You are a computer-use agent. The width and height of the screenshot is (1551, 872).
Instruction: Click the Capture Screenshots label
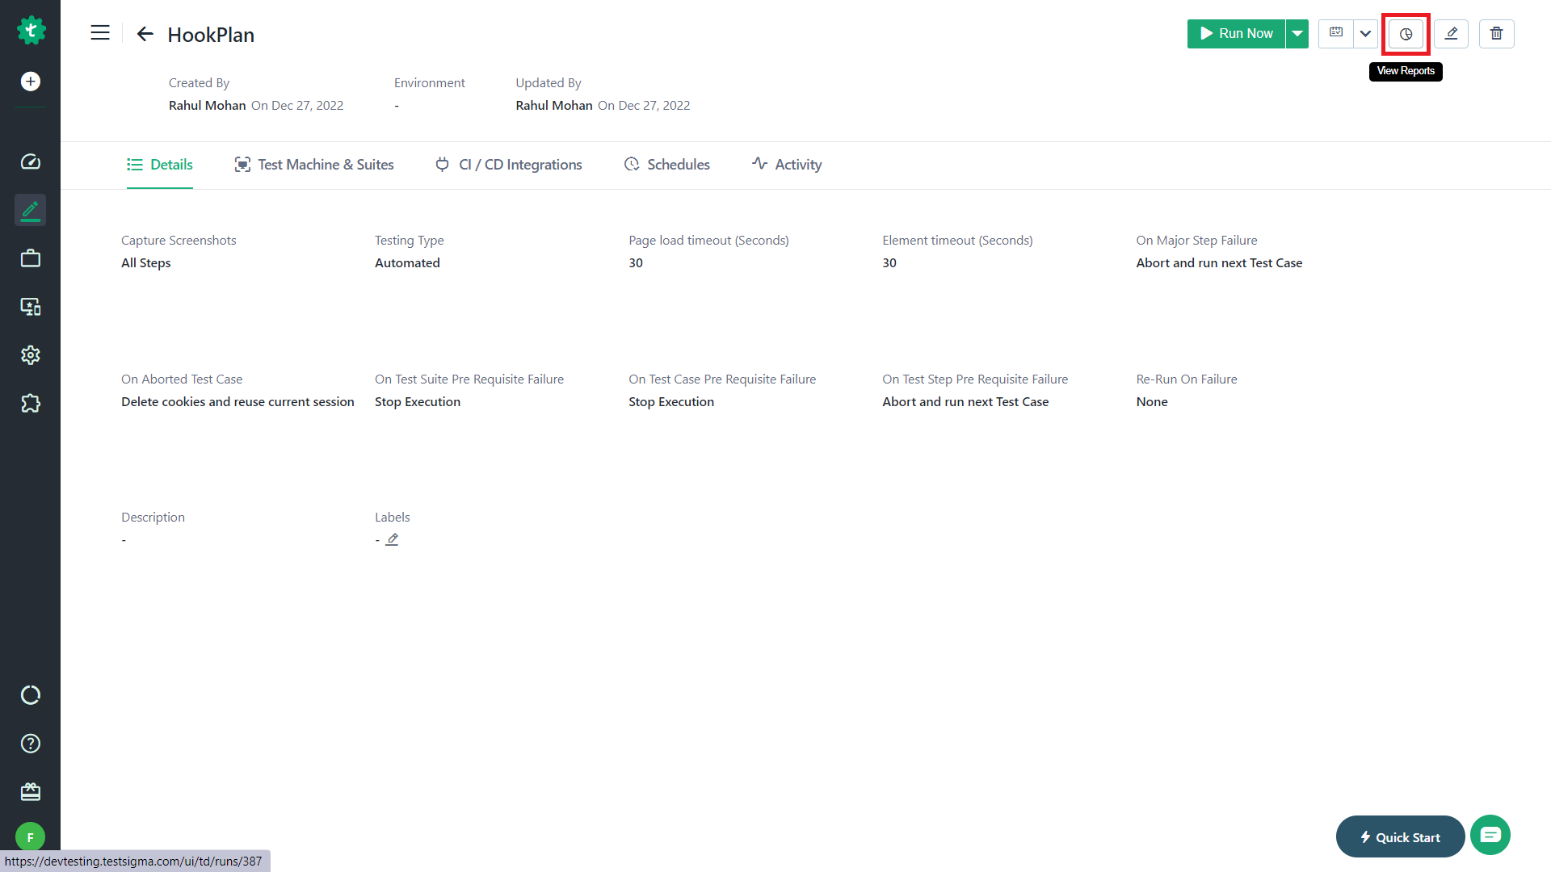(179, 241)
